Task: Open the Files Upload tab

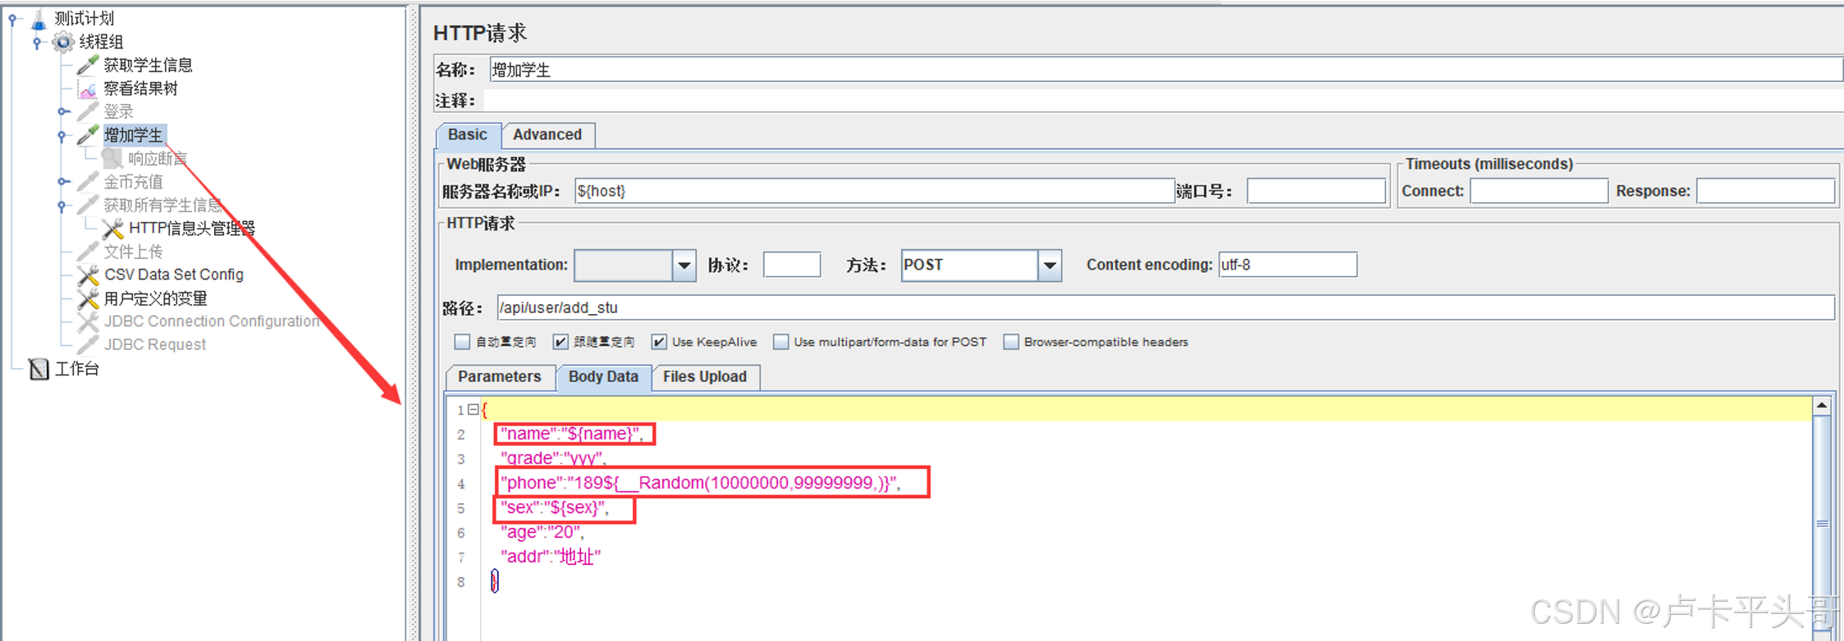Action: point(705,377)
